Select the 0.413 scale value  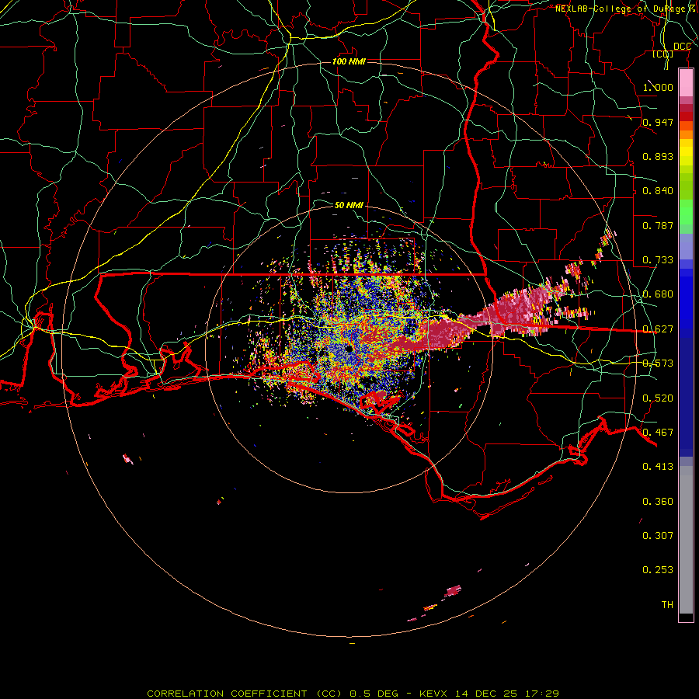[658, 467]
